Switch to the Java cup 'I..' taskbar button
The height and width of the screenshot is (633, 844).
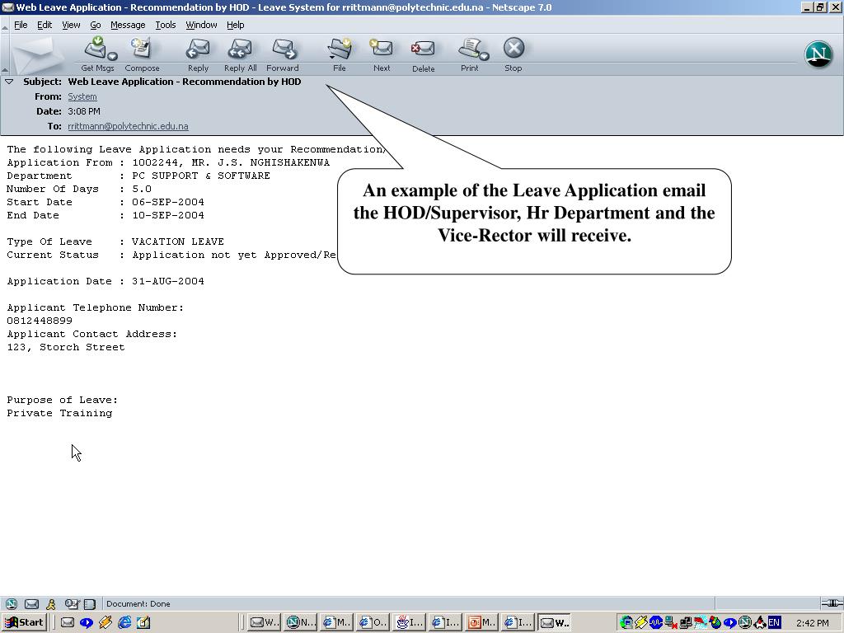(409, 623)
